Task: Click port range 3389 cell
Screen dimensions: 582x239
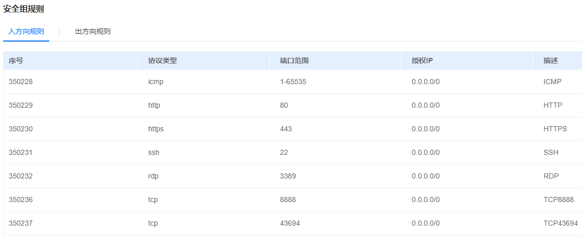Action: point(288,176)
